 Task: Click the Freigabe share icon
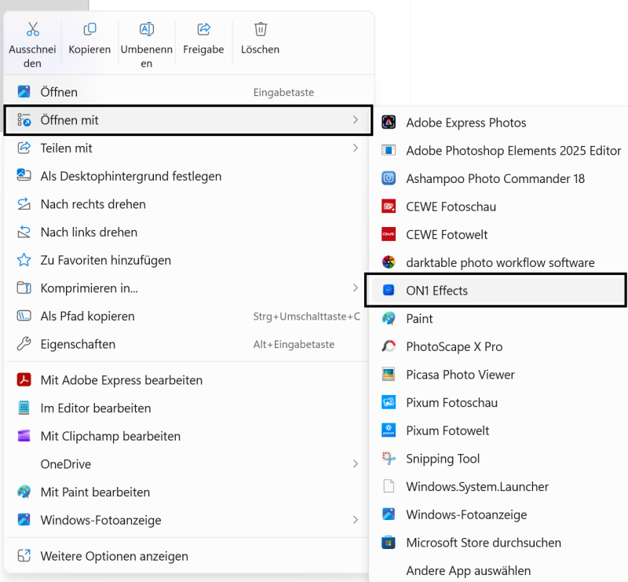(203, 30)
